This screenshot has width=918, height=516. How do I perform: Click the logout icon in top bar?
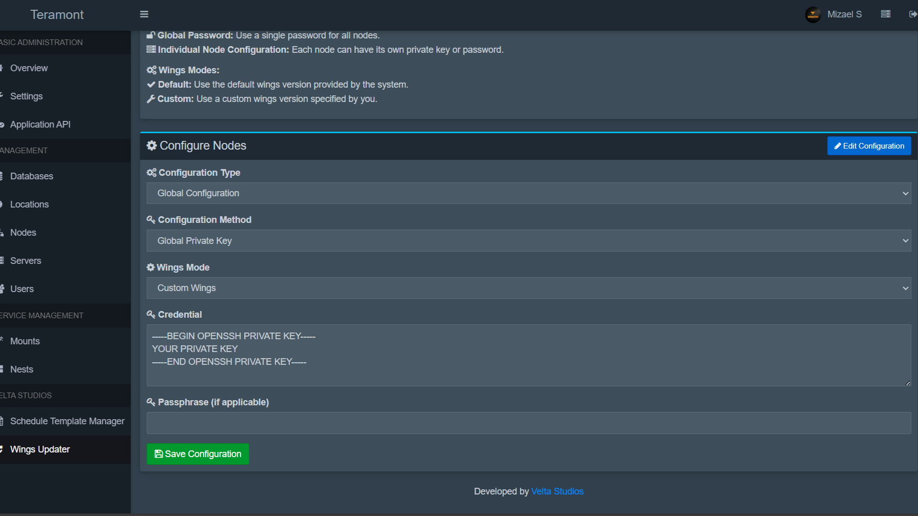[x=913, y=14]
